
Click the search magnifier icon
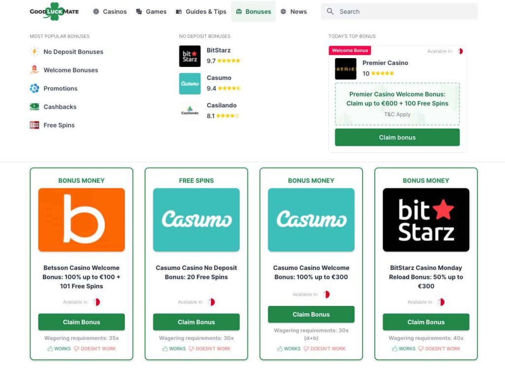point(330,12)
